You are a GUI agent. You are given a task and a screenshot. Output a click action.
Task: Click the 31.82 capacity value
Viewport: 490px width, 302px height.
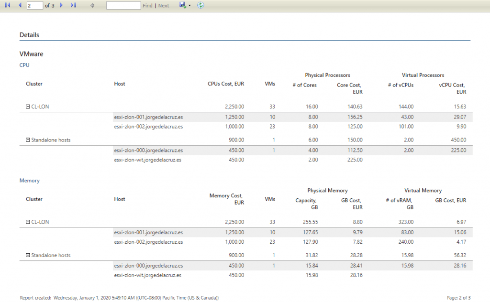click(x=312, y=255)
